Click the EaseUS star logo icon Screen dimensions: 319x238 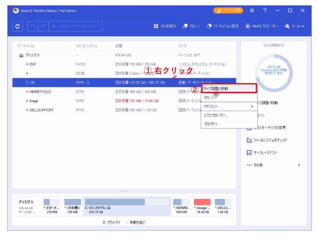(x=16, y=10)
